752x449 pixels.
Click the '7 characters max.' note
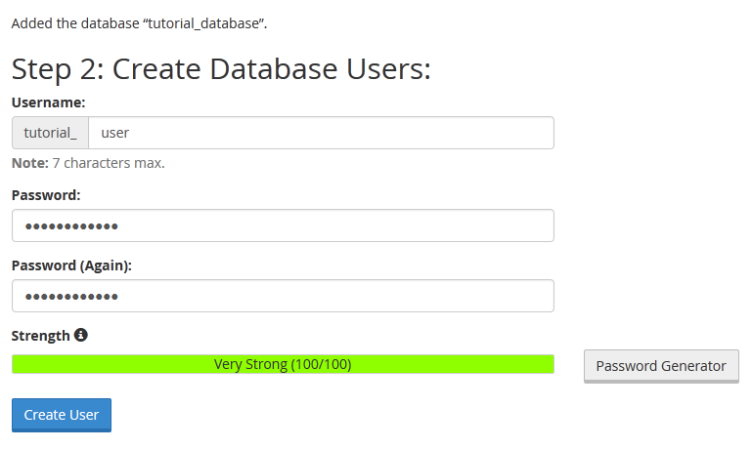(x=109, y=163)
